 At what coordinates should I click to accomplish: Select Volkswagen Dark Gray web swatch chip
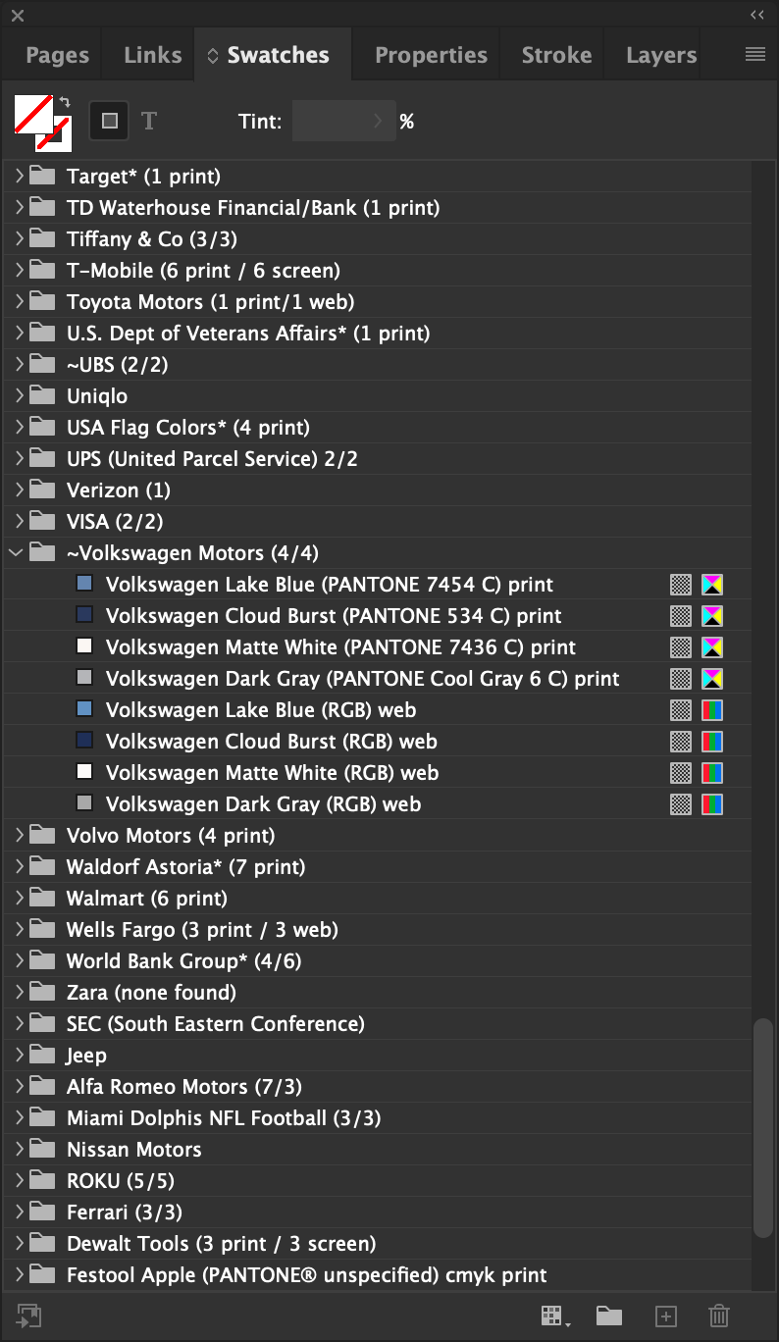84,803
